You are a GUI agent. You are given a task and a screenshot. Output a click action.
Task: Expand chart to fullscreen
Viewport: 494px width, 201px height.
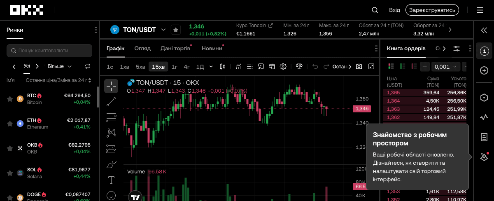point(371,66)
